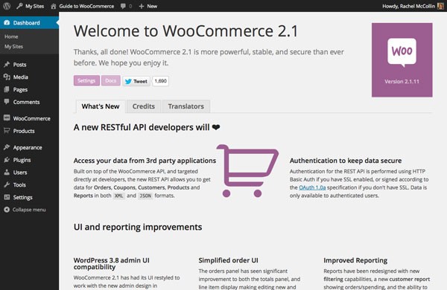Open the My Sites admin bar menu
The width and height of the screenshot is (447, 290).
31,6
